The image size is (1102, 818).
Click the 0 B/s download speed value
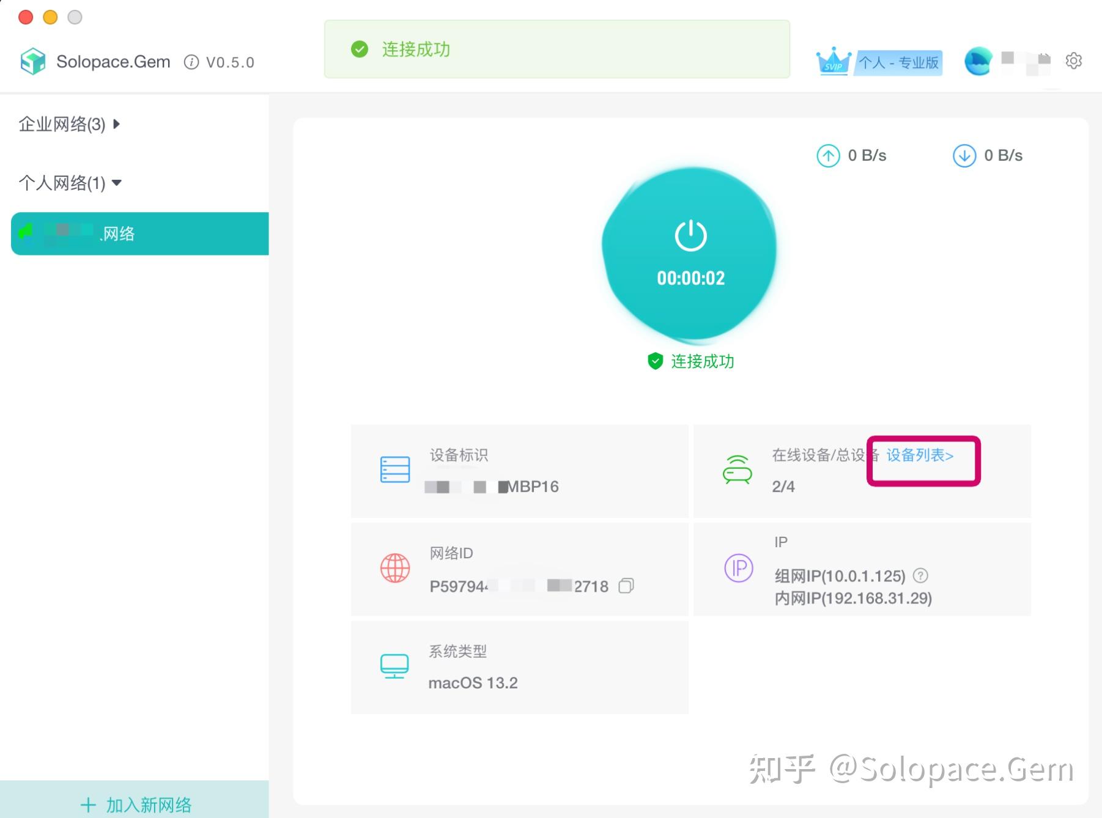[1004, 155]
